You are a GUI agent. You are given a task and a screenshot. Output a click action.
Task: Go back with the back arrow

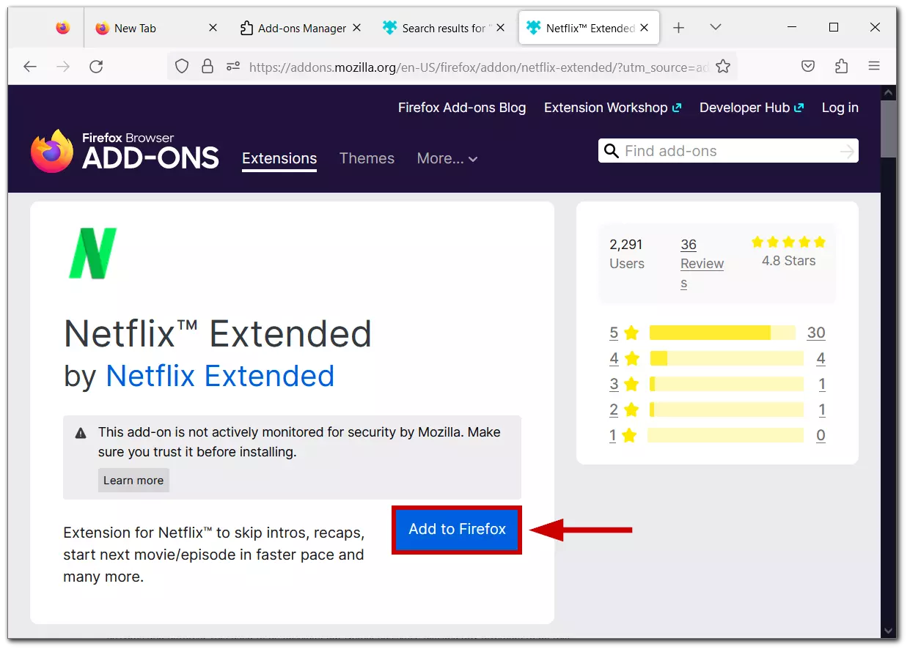coord(30,67)
